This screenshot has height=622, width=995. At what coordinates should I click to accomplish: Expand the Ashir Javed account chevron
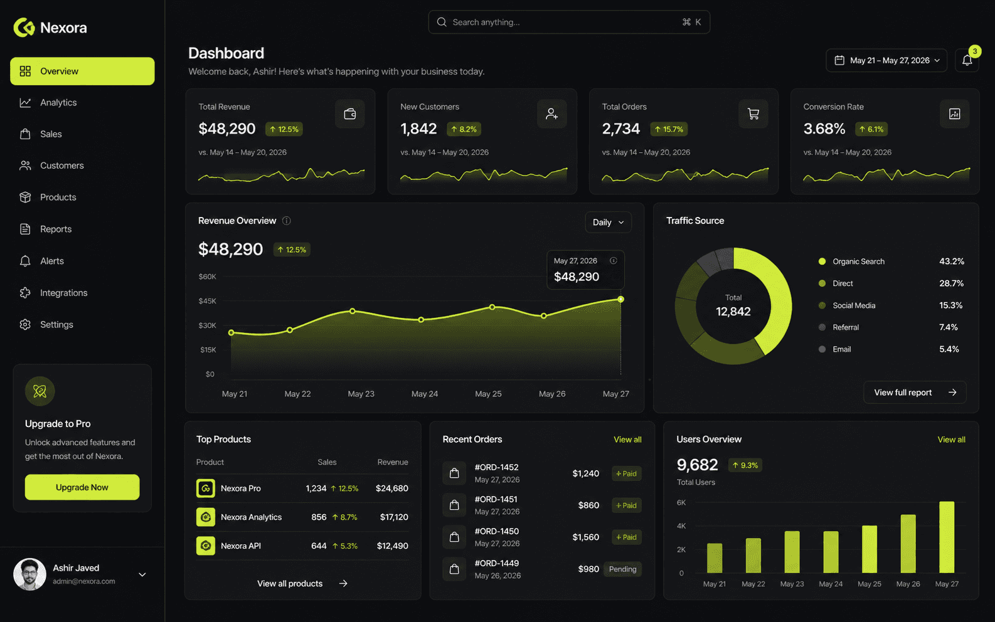[142, 574]
